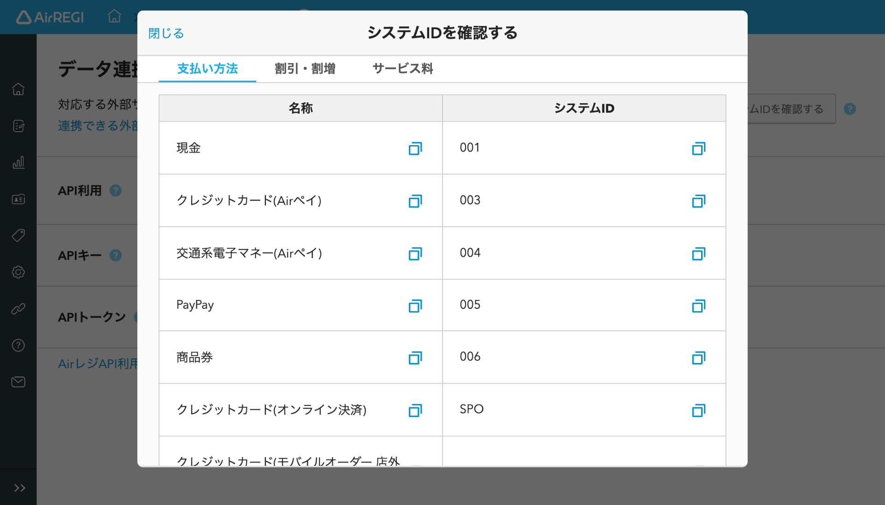Select the 商品券 name cell text
The height and width of the screenshot is (505, 885).
coord(195,357)
